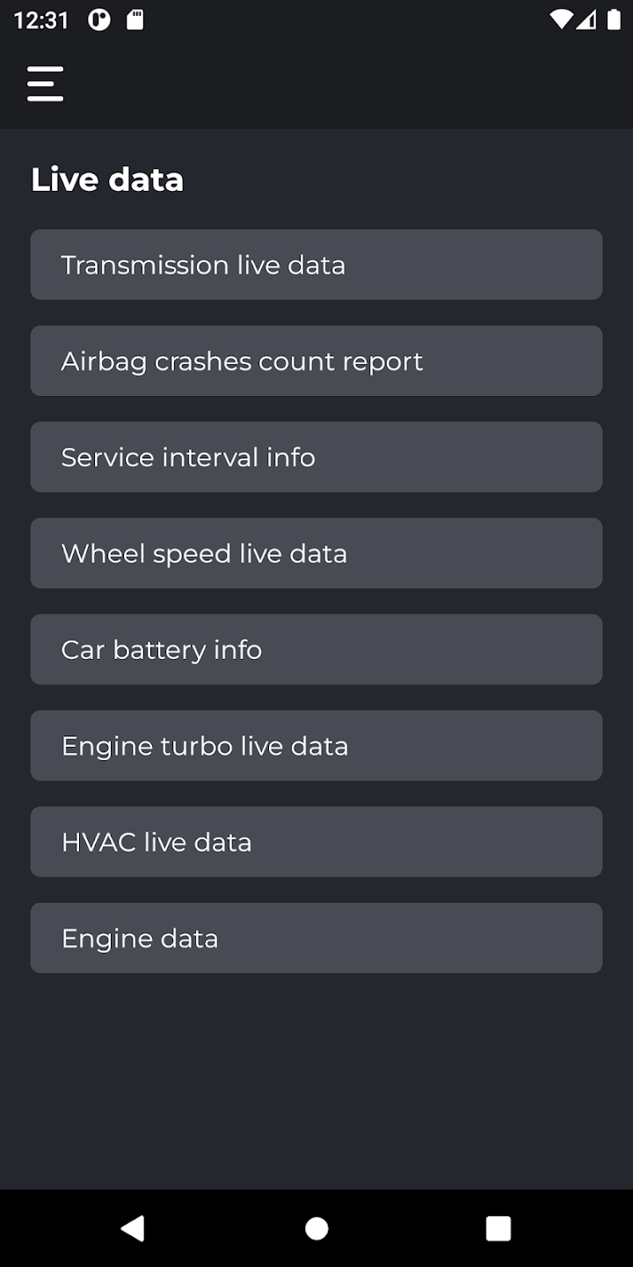Image resolution: width=633 pixels, height=1267 pixels.
Task: Open Transmission live data
Action: [x=316, y=265]
